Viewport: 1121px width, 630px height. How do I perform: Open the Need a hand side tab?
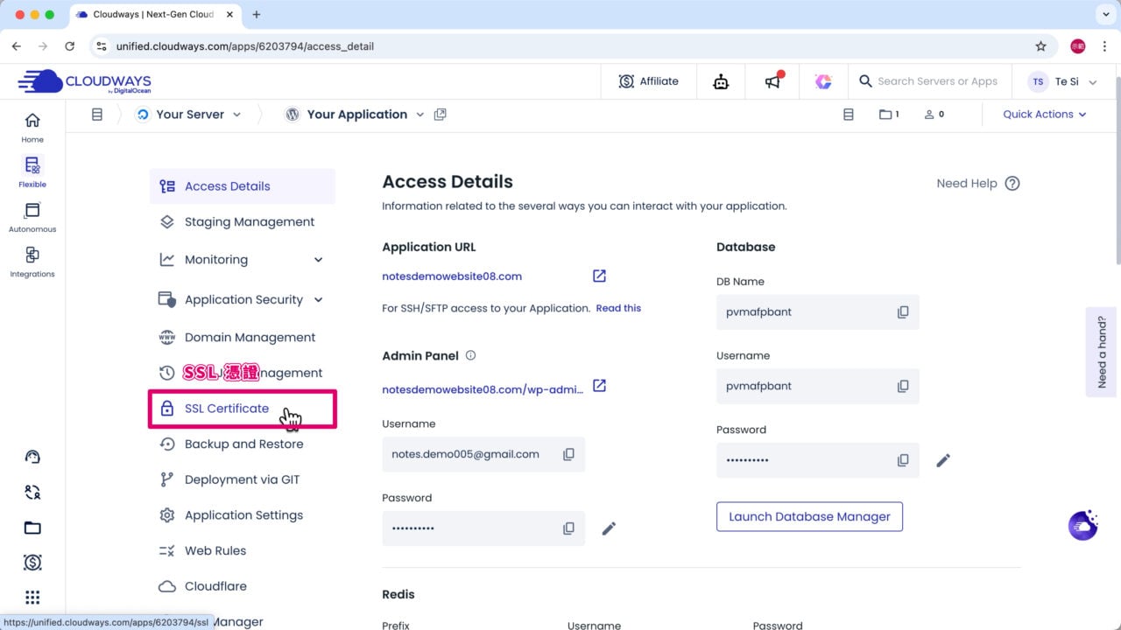pyautogui.click(x=1101, y=352)
